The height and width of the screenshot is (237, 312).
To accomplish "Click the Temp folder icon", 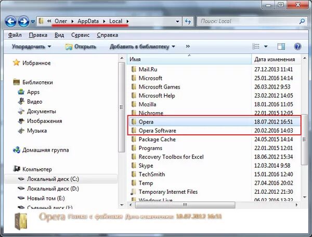I will tap(134, 183).
